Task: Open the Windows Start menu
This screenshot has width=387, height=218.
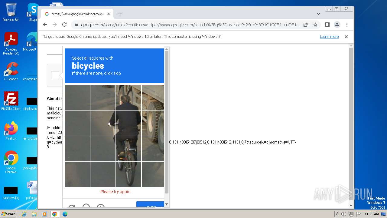Action: (x=8, y=214)
